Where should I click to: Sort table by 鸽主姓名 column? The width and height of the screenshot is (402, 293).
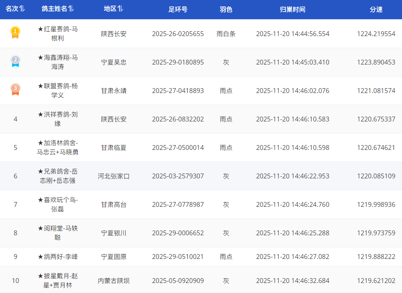point(57,9)
